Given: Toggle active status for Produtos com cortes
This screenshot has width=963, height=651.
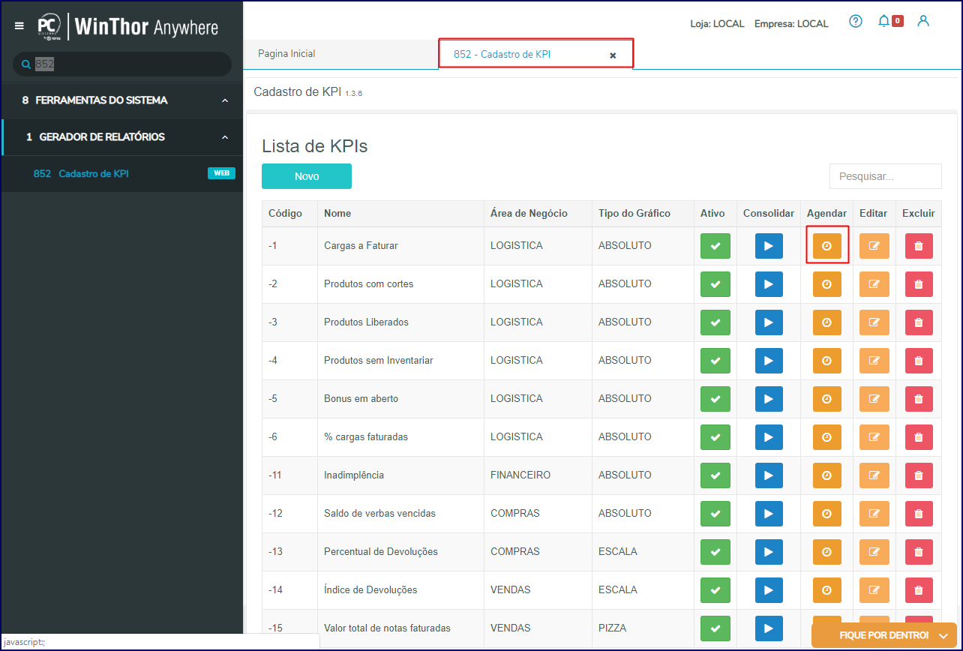Looking at the screenshot, I should point(715,284).
